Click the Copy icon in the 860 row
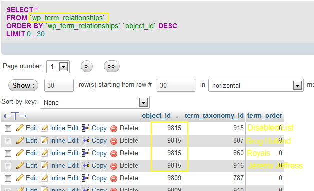314x191 pixels. coord(86,153)
